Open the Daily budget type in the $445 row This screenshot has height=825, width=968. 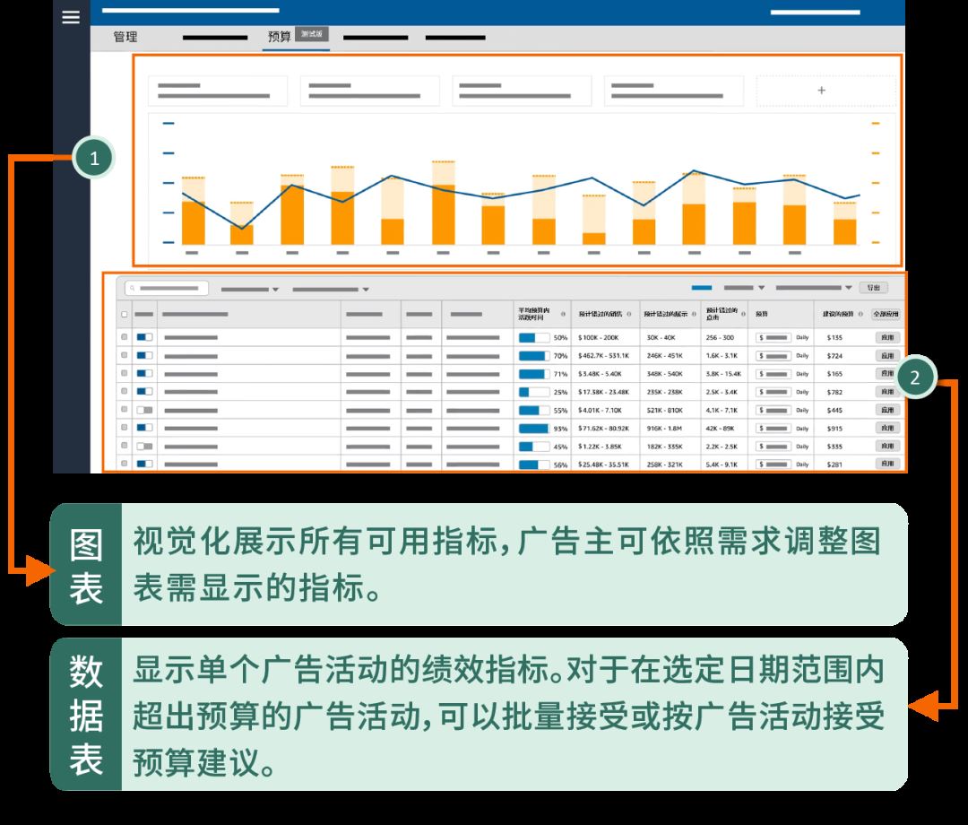(x=802, y=410)
